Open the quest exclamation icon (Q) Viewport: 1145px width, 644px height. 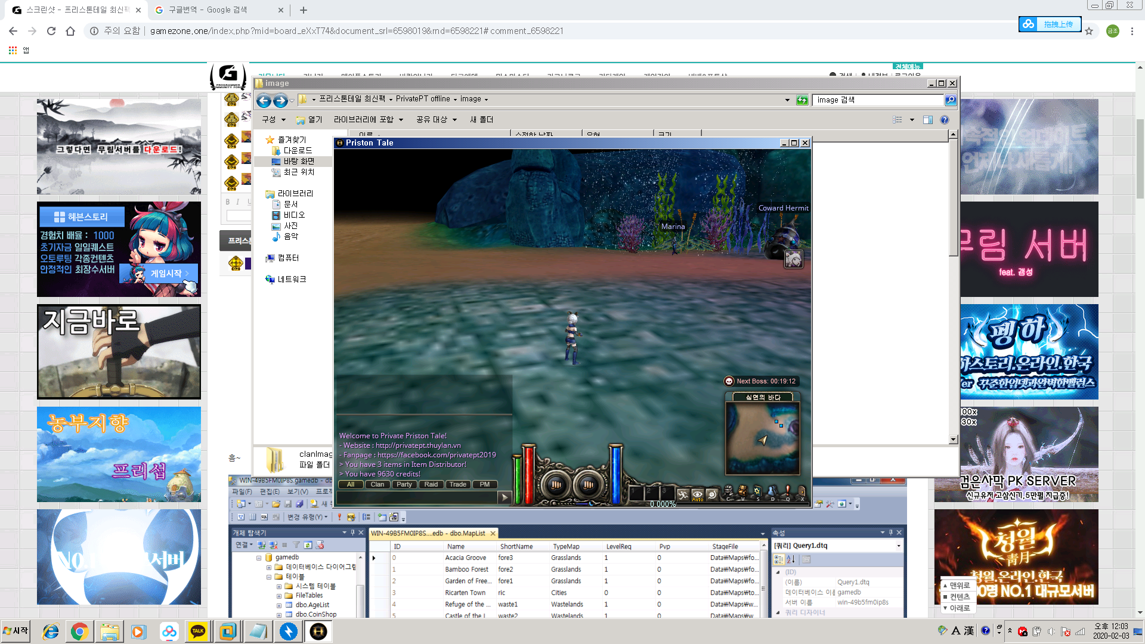[x=787, y=492]
